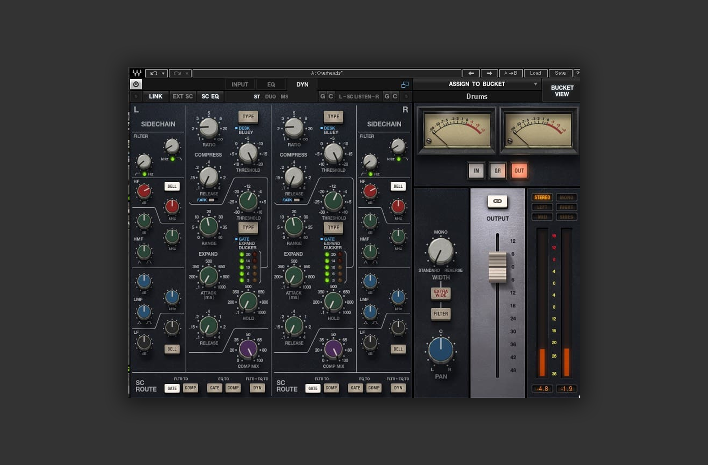Click the blue PAN knob
This screenshot has width=708, height=465.
[x=441, y=350]
